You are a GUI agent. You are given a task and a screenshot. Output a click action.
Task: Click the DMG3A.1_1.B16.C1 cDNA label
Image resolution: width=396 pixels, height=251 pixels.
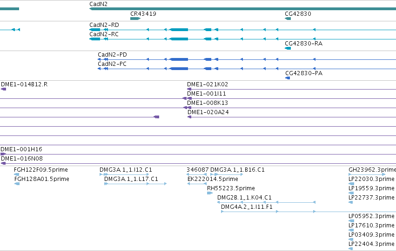point(237,170)
